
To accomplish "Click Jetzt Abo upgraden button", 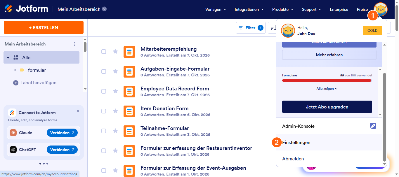I will click(x=327, y=107).
